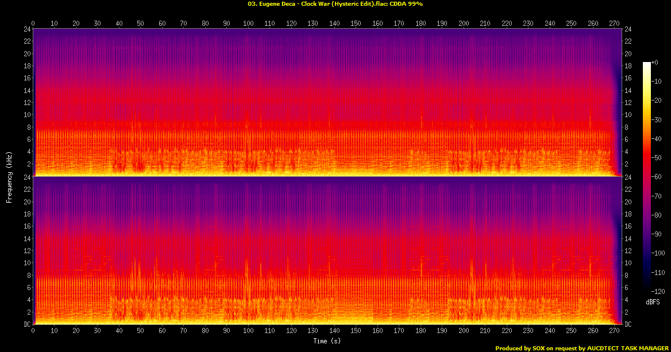The image size is (671, 352).
Task: Click '22' on upper channel's right frequency axis
Action: pos(628,41)
